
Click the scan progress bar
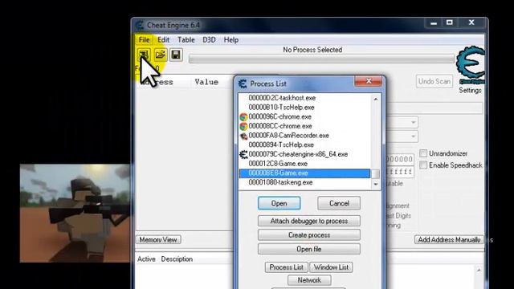coord(322,59)
